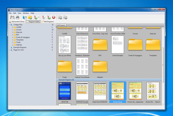The height and width of the screenshot is (116, 173).
Task: Select the Vertical Chord Boxes thumbnail
Action: pos(82,66)
